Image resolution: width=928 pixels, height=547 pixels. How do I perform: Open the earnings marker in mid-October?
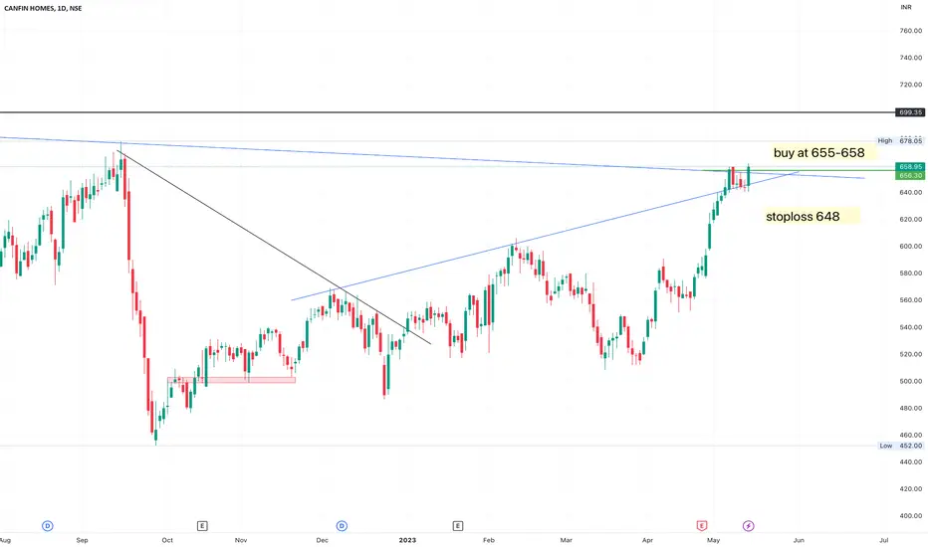[202, 526]
